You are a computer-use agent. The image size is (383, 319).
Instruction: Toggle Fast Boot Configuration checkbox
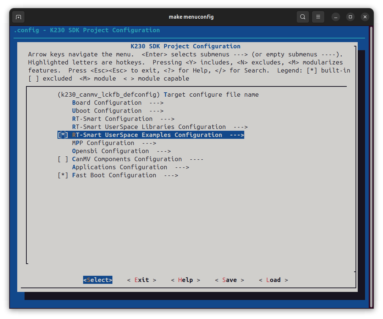(x=63, y=175)
